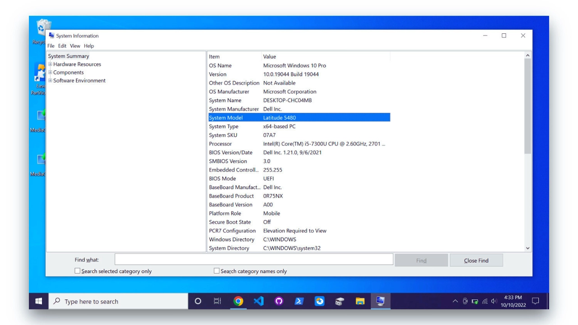Click the Cortana circle icon in taskbar
This screenshot has height=325, width=578.
[x=198, y=301]
